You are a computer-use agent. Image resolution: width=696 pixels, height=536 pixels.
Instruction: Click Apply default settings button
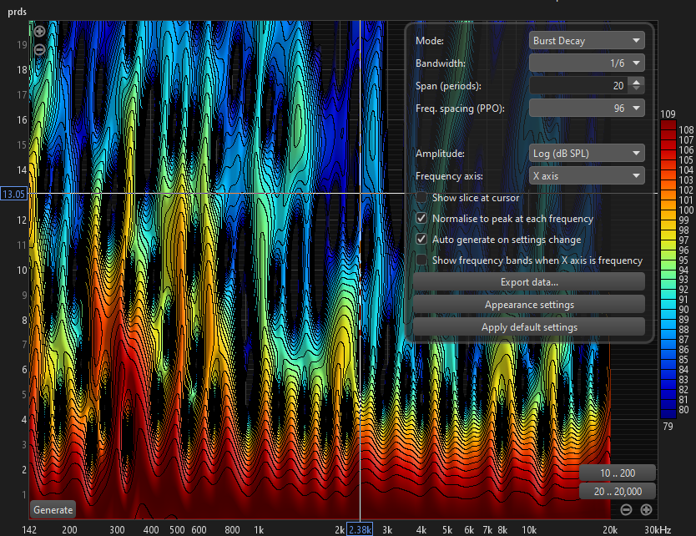tap(529, 327)
